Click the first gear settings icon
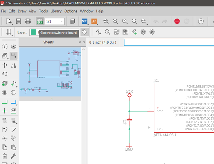 point(143,32)
